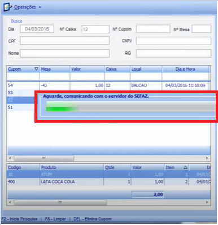Select coupon row 53
The width and height of the screenshot is (218, 225).
(21, 93)
